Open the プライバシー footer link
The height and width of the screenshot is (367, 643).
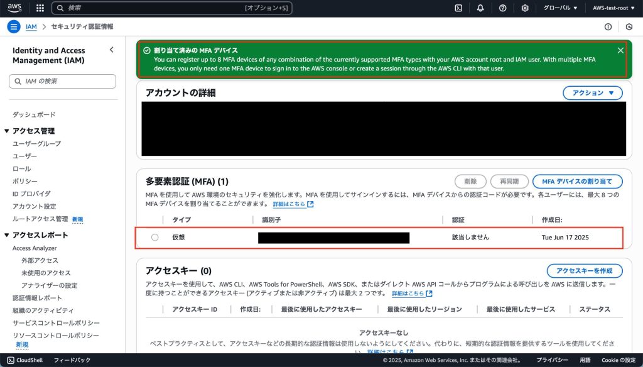click(553, 360)
